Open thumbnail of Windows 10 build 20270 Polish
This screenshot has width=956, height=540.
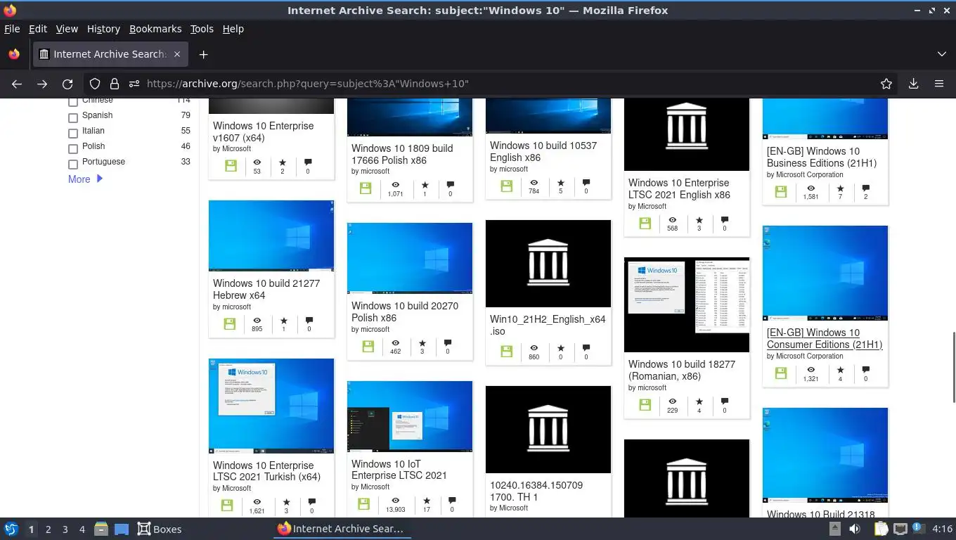click(410, 258)
